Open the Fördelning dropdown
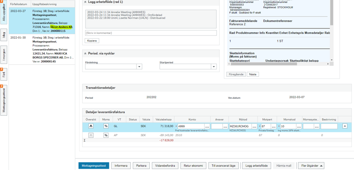 click(139, 67)
